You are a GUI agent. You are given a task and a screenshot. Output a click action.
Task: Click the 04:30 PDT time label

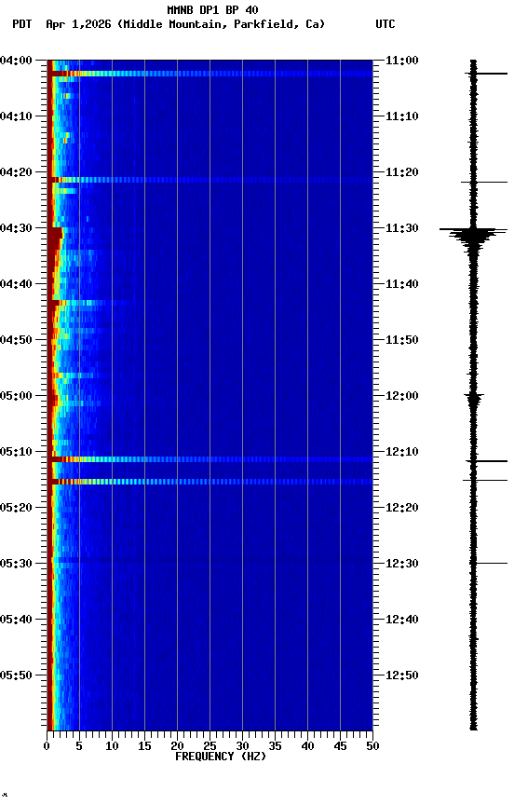tap(16, 228)
